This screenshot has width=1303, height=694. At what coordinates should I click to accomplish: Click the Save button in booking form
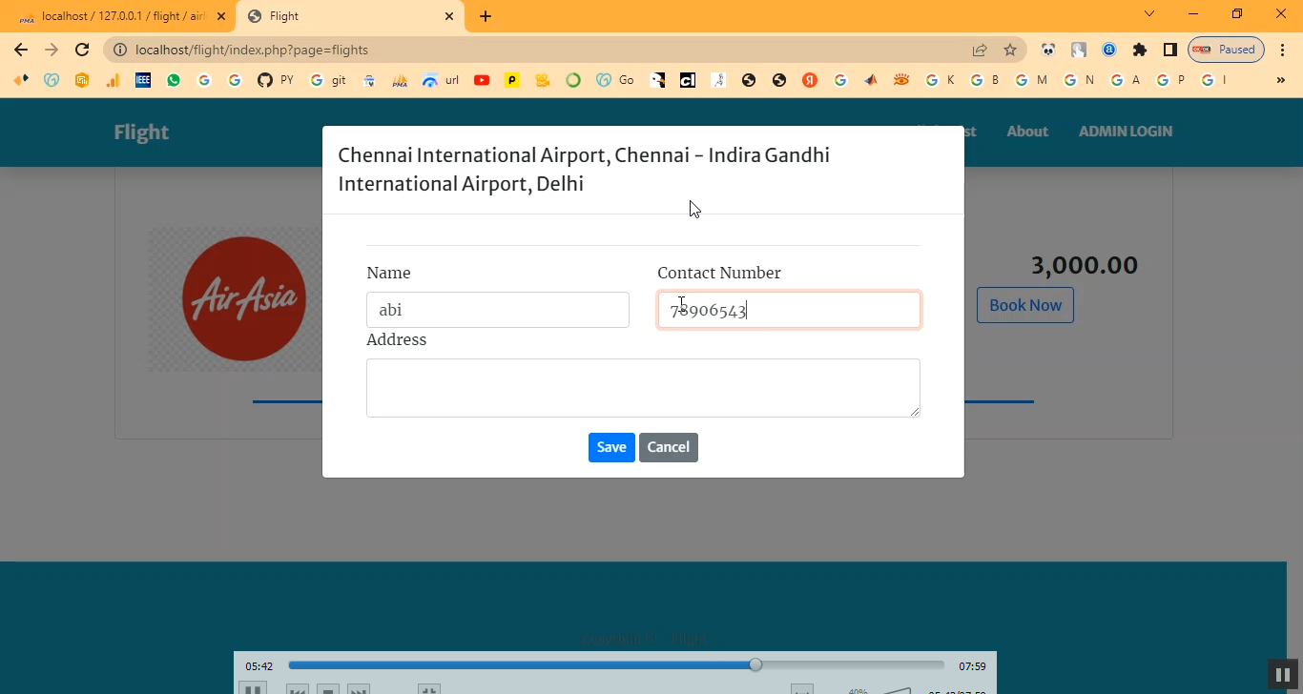coord(611,447)
